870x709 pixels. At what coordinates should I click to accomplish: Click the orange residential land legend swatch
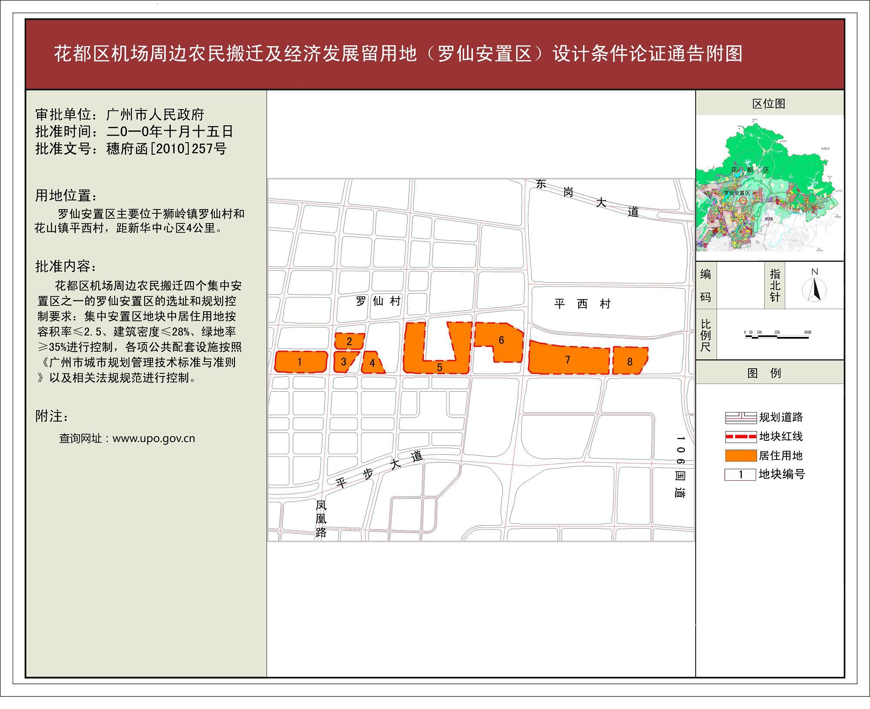[740, 455]
